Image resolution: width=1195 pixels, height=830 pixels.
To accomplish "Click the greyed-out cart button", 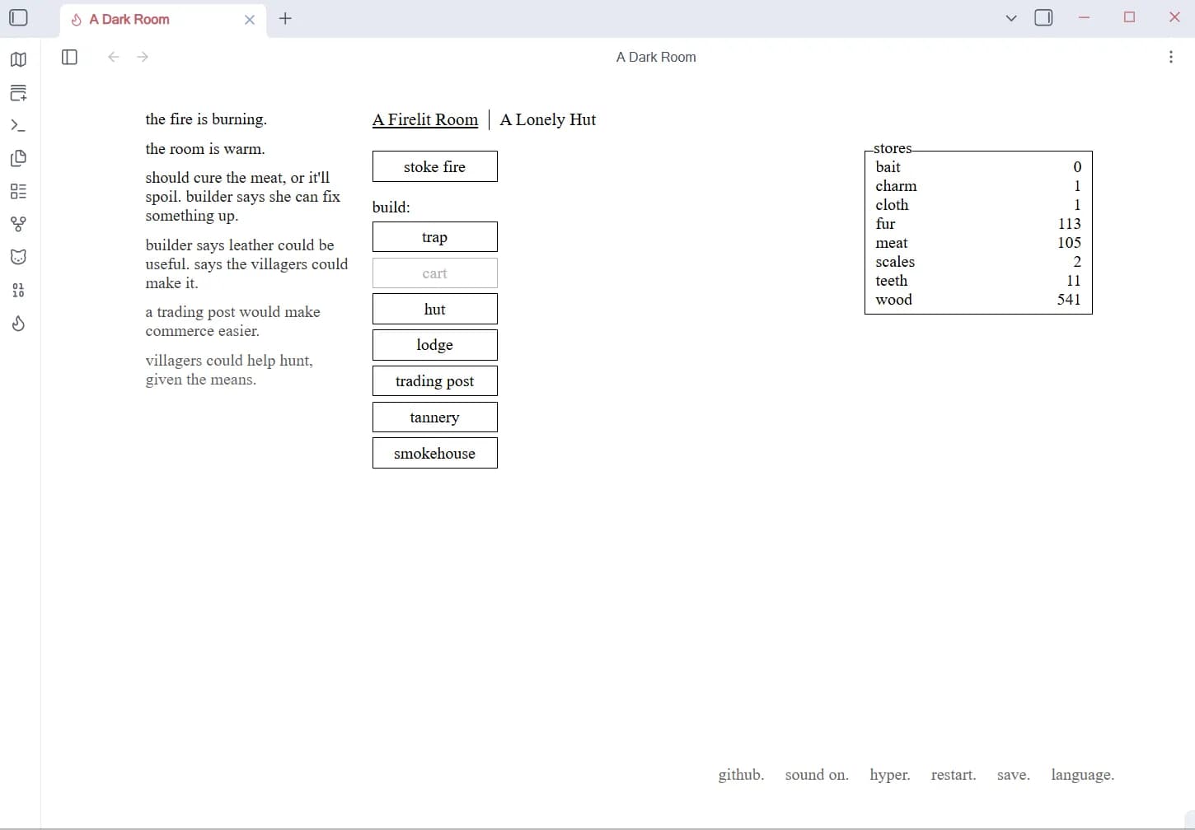I will pos(435,273).
